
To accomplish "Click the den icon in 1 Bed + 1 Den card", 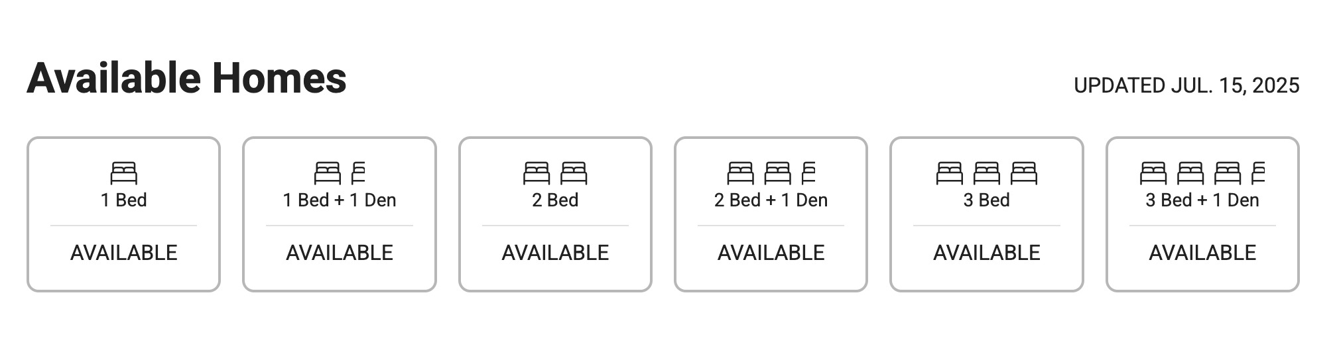I will 358,173.
